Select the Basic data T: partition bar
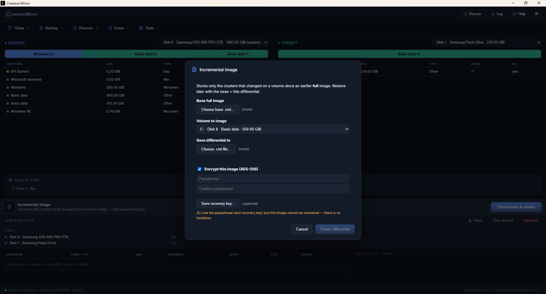 click(239, 54)
